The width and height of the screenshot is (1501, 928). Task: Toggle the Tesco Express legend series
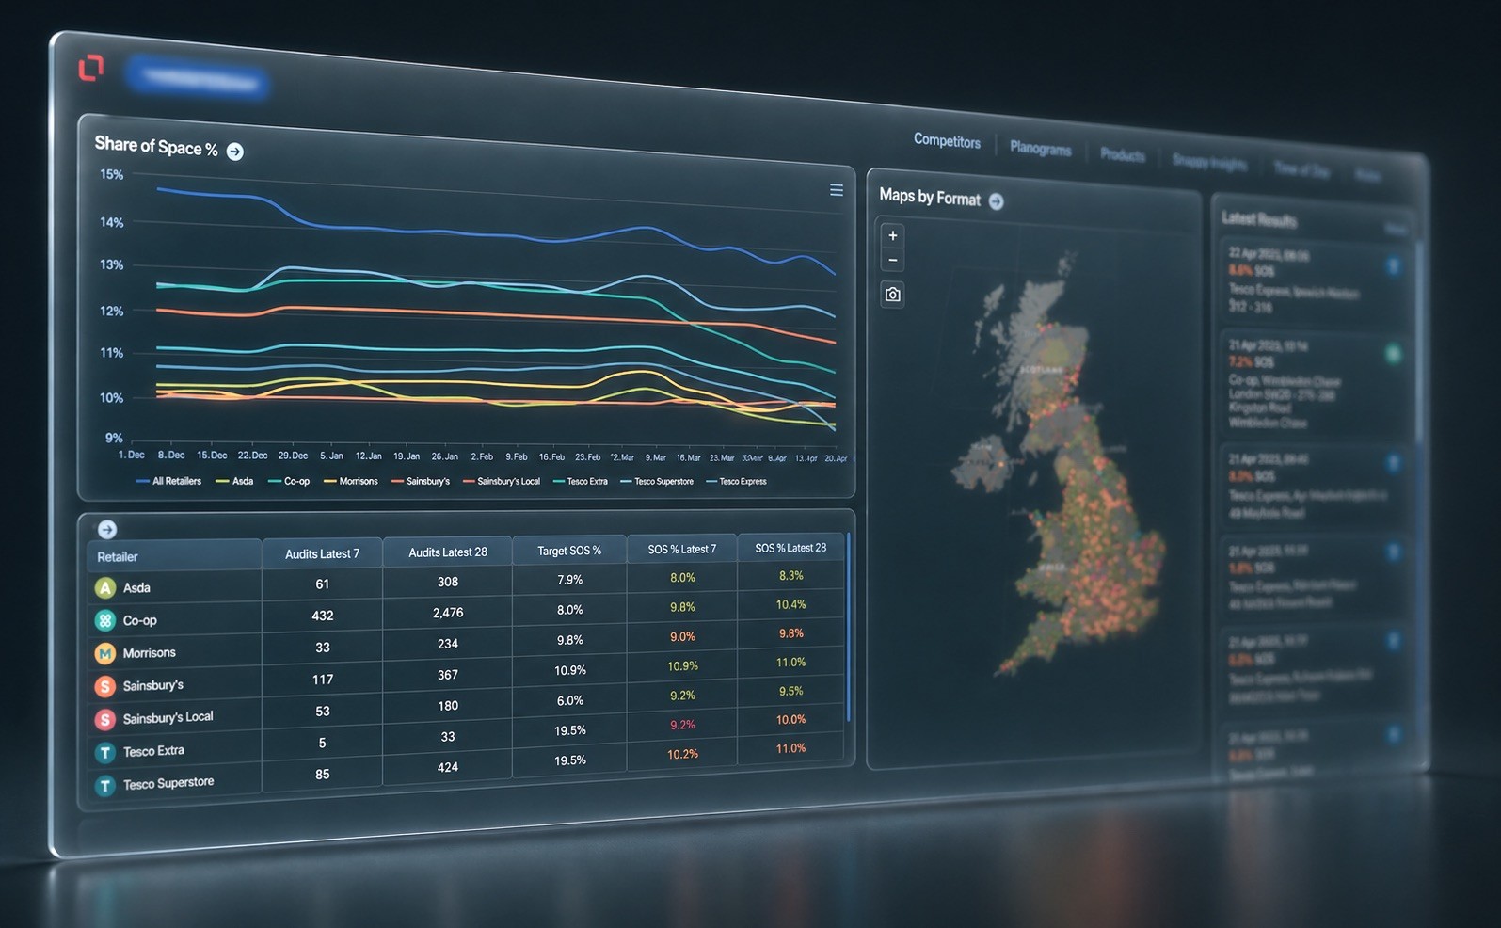point(737,481)
